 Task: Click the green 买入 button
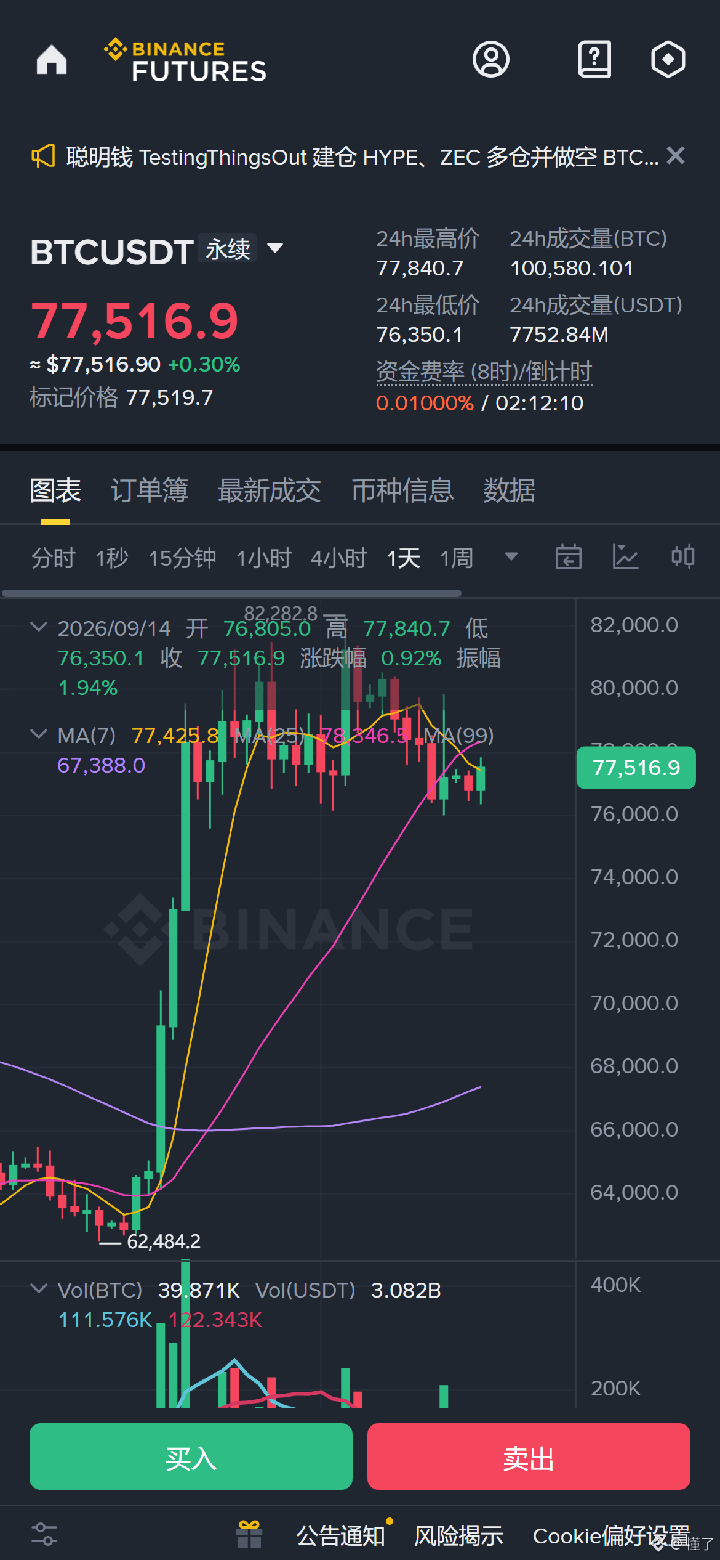coord(191,1456)
